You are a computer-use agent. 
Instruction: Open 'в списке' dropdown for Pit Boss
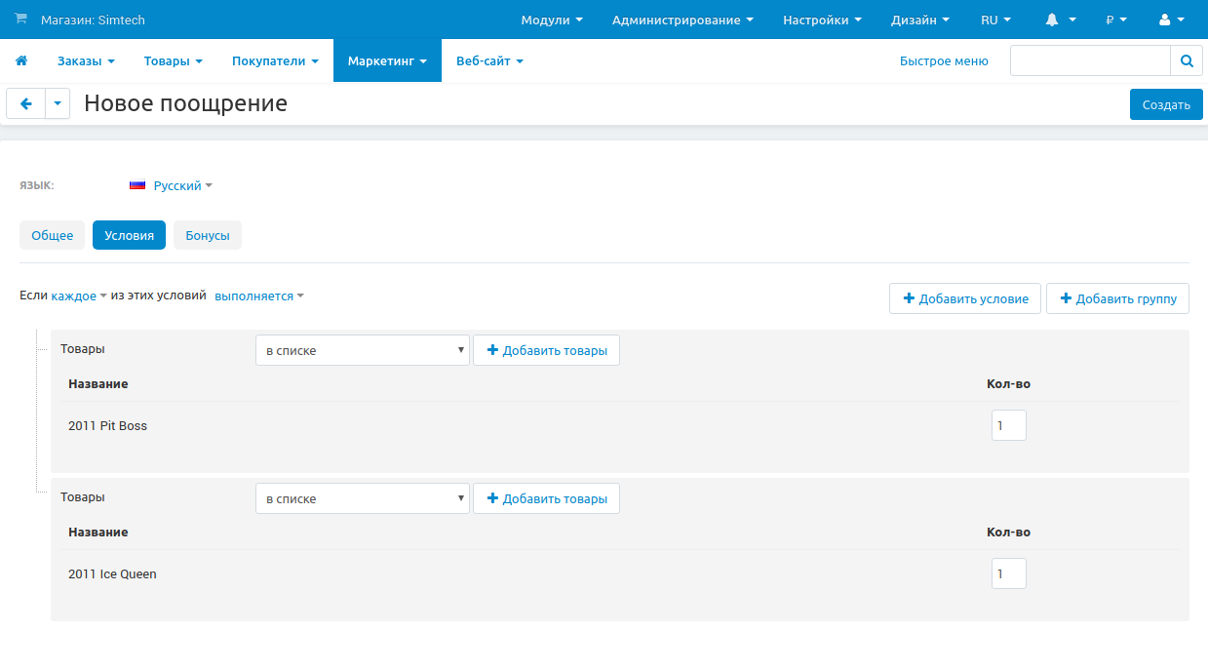click(x=362, y=350)
